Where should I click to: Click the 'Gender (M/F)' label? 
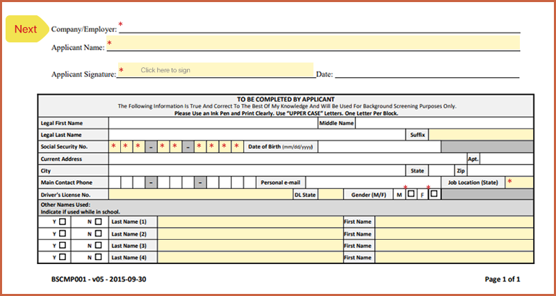(x=368, y=195)
